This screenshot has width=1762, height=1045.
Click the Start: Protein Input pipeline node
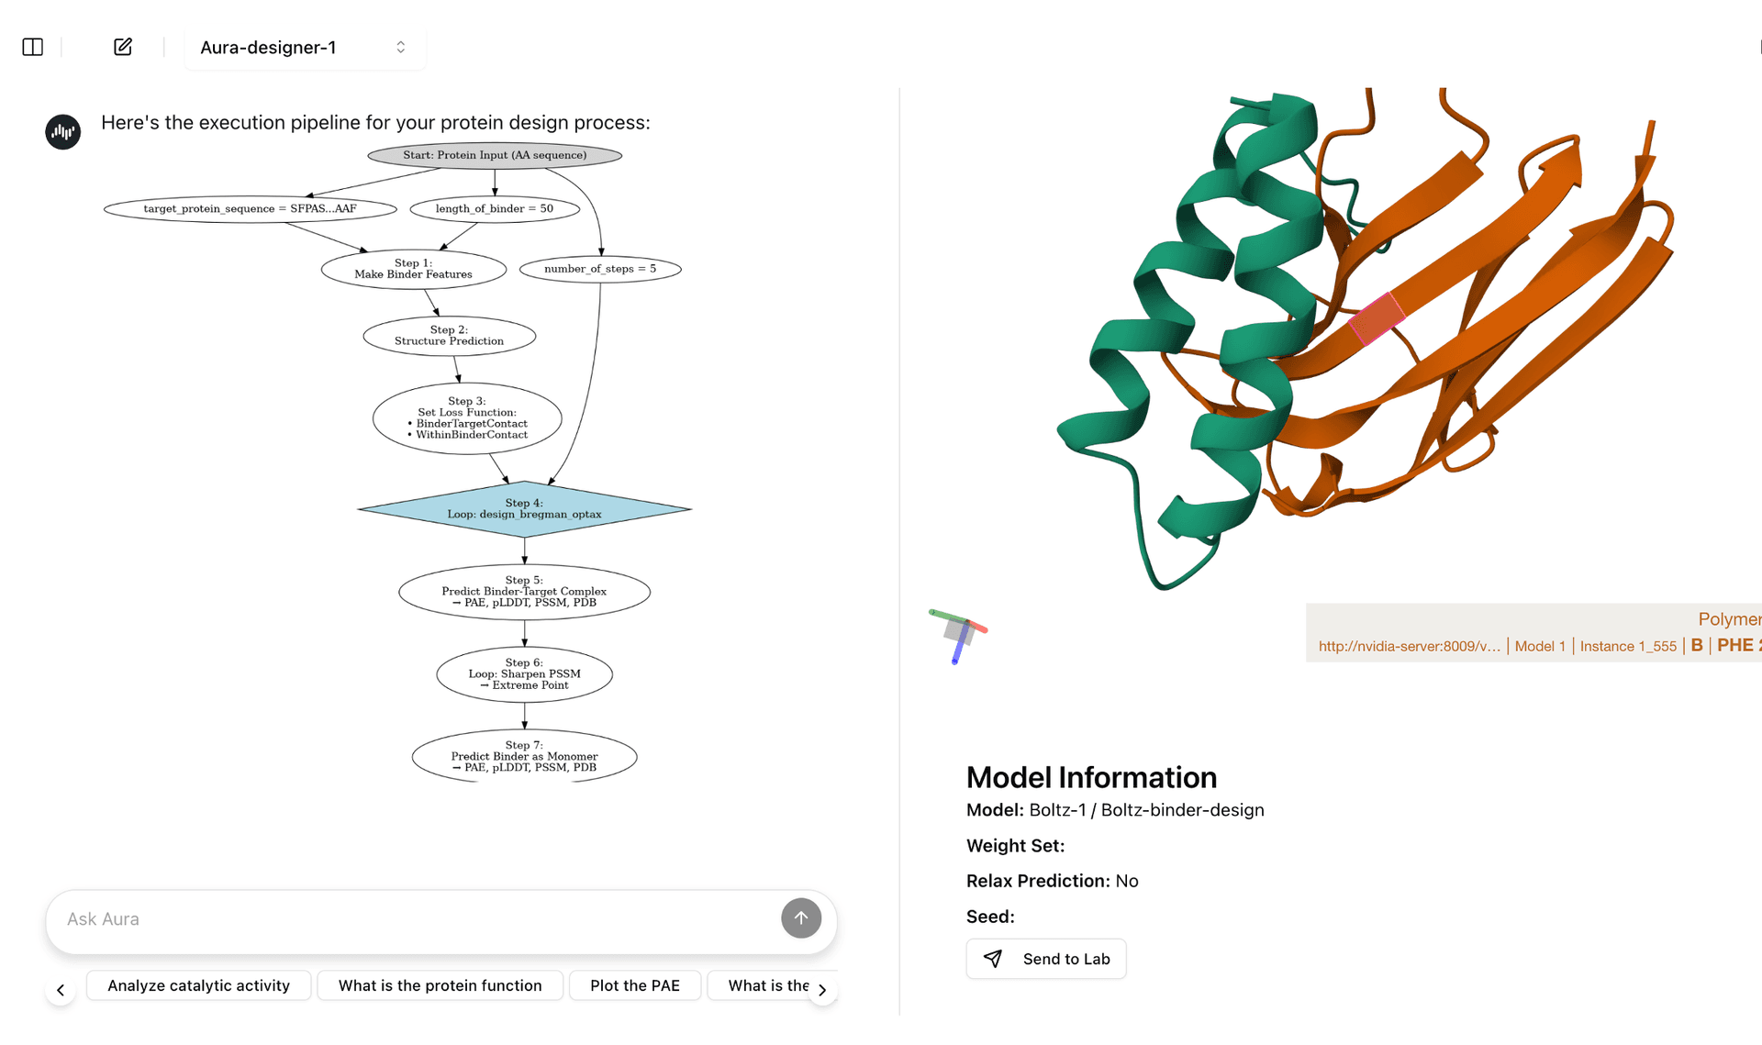[x=495, y=155]
